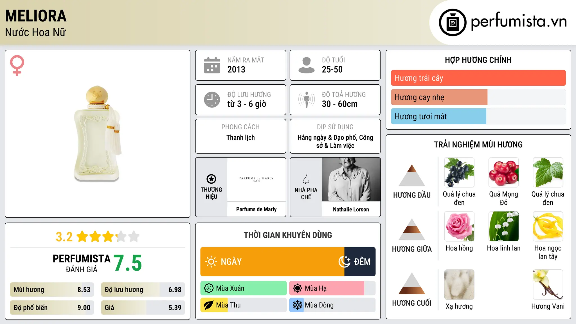
Task: Click the Hoa hồng pink rose image
Action: coord(459,226)
